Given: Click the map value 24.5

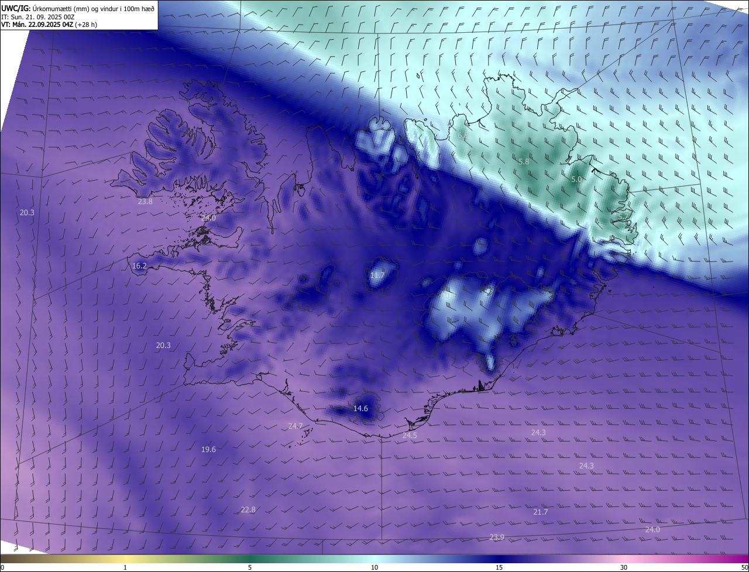Looking at the screenshot, I should (x=410, y=435).
